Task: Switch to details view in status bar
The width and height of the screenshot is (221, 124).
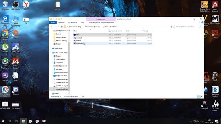Action: [x=199, y=96]
